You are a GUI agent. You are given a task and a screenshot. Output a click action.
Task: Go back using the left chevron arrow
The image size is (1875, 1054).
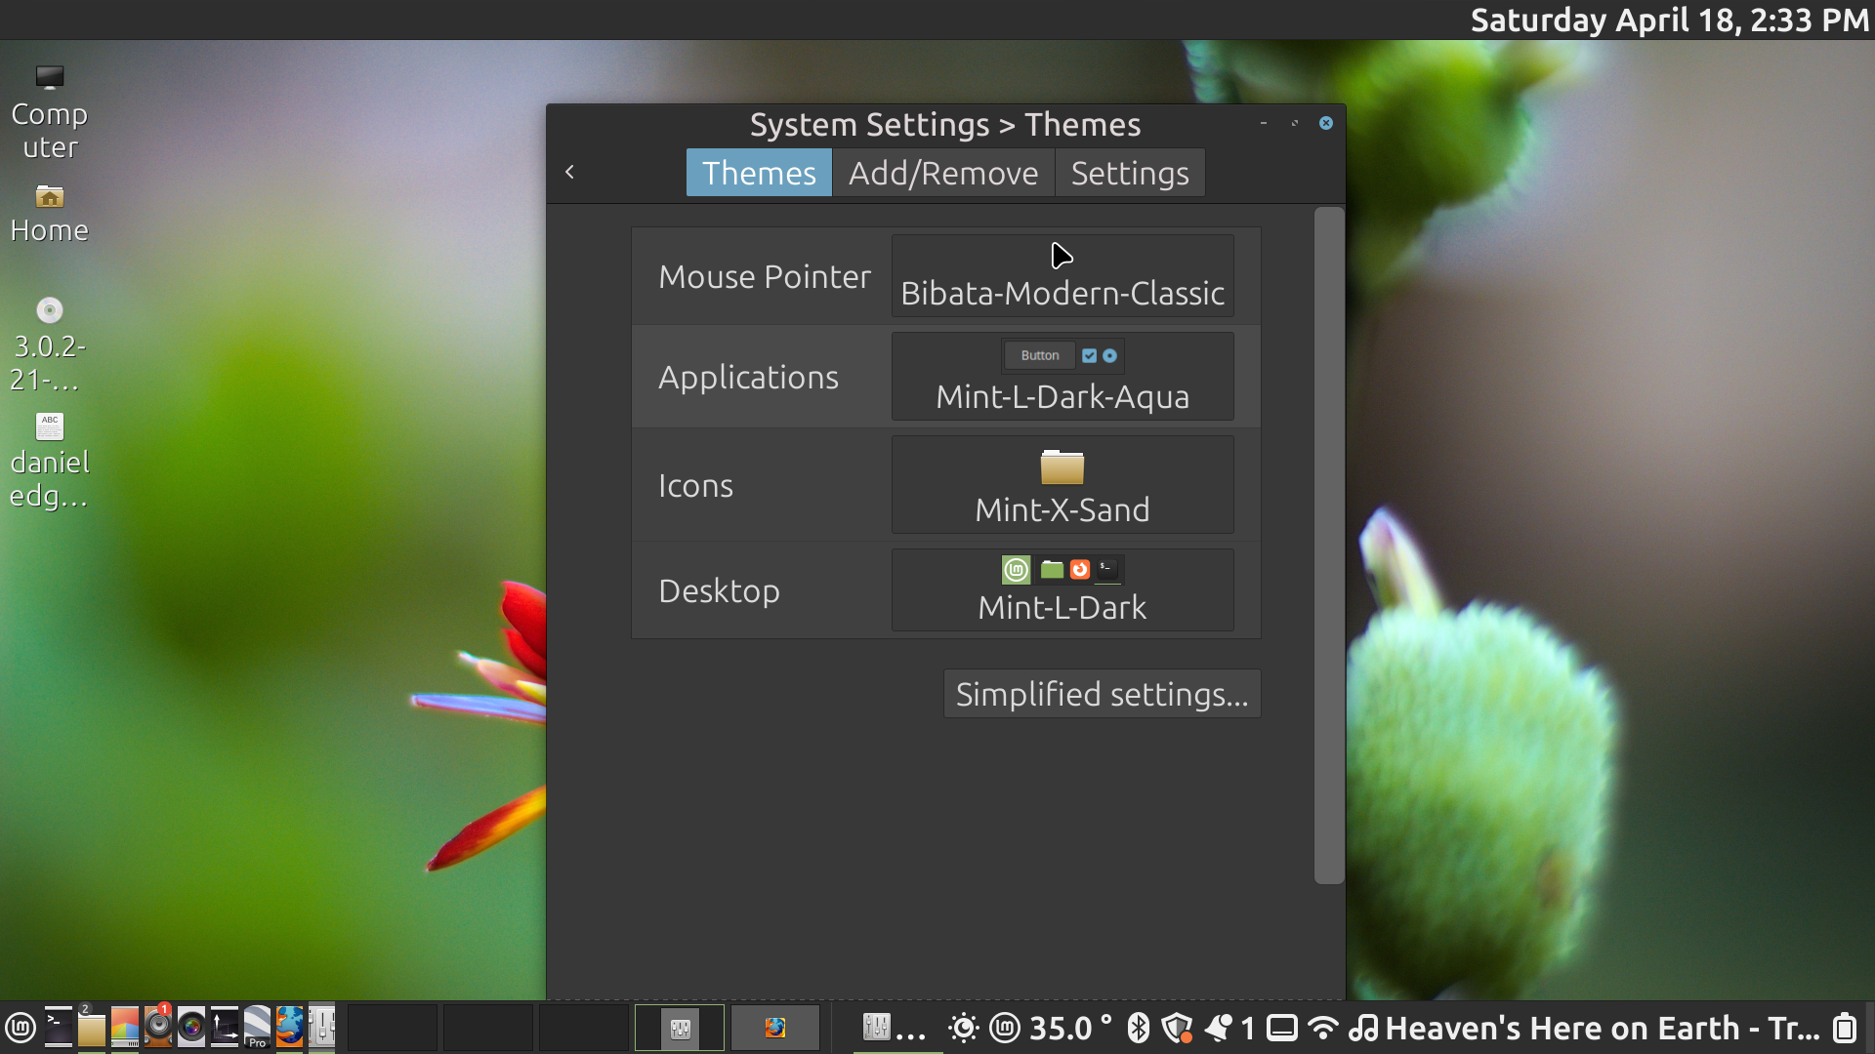click(570, 173)
